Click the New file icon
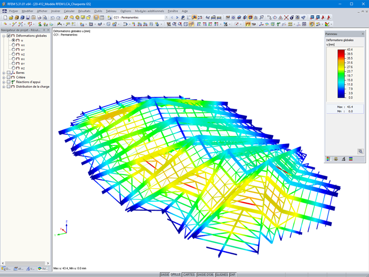The width and height of the screenshot is (369, 277). [x=5, y=17]
